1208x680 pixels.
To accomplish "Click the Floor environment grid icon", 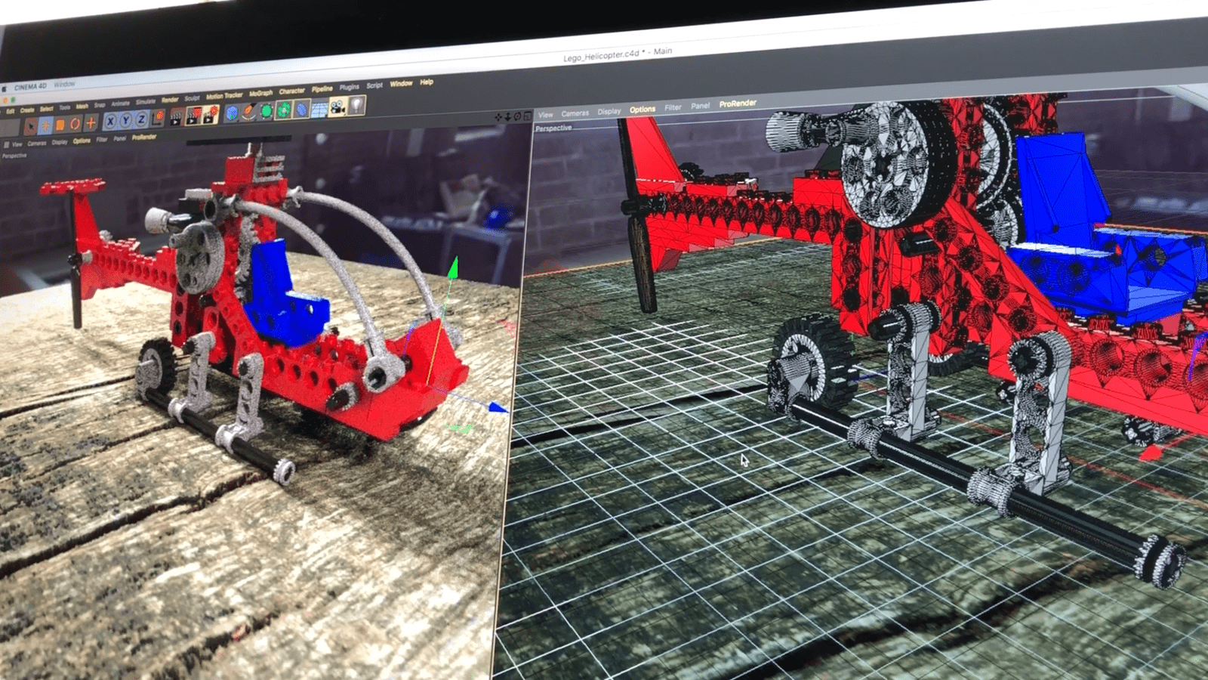I will (x=319, y=110).
